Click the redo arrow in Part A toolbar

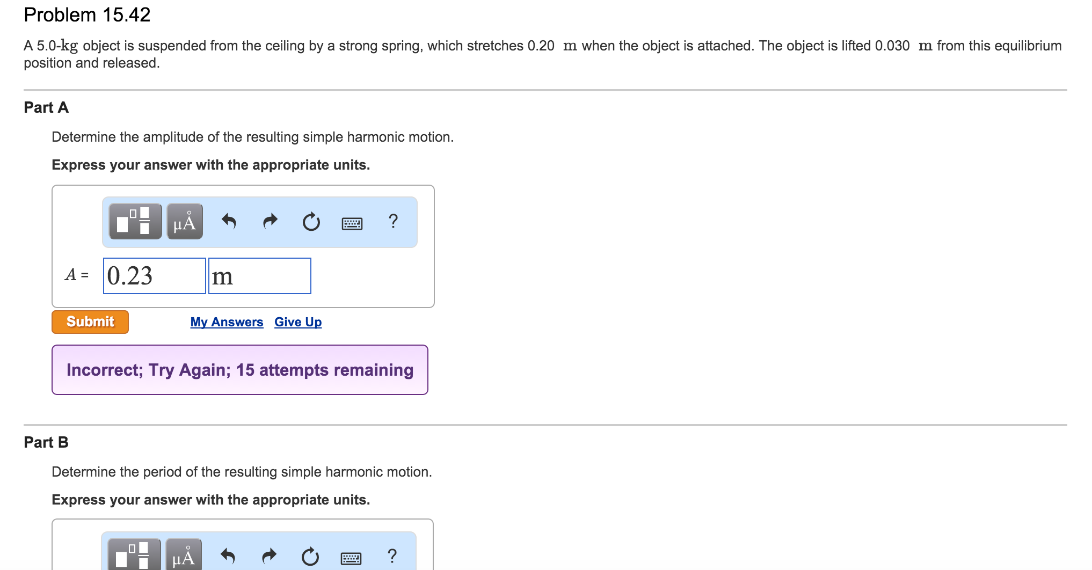(x=270, y=221)
